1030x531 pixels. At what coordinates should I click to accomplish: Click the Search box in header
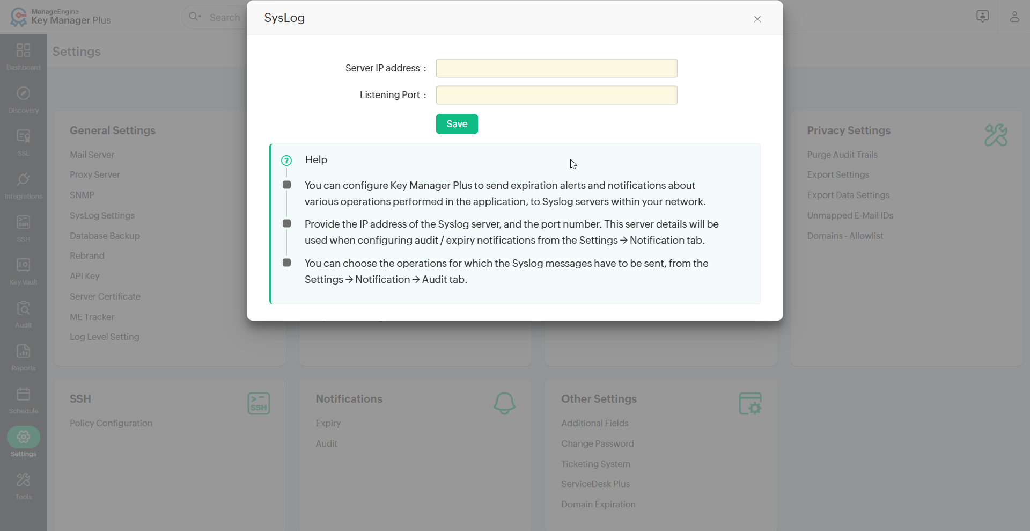(225, 18)
